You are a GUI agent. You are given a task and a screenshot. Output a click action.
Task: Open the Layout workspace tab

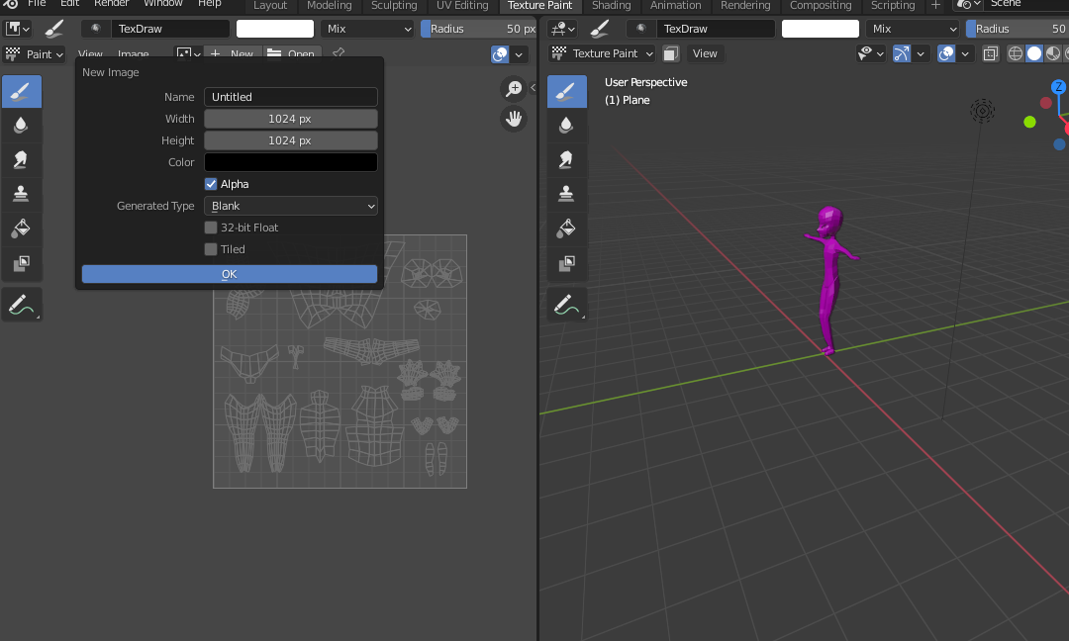(x=270, y=6)
